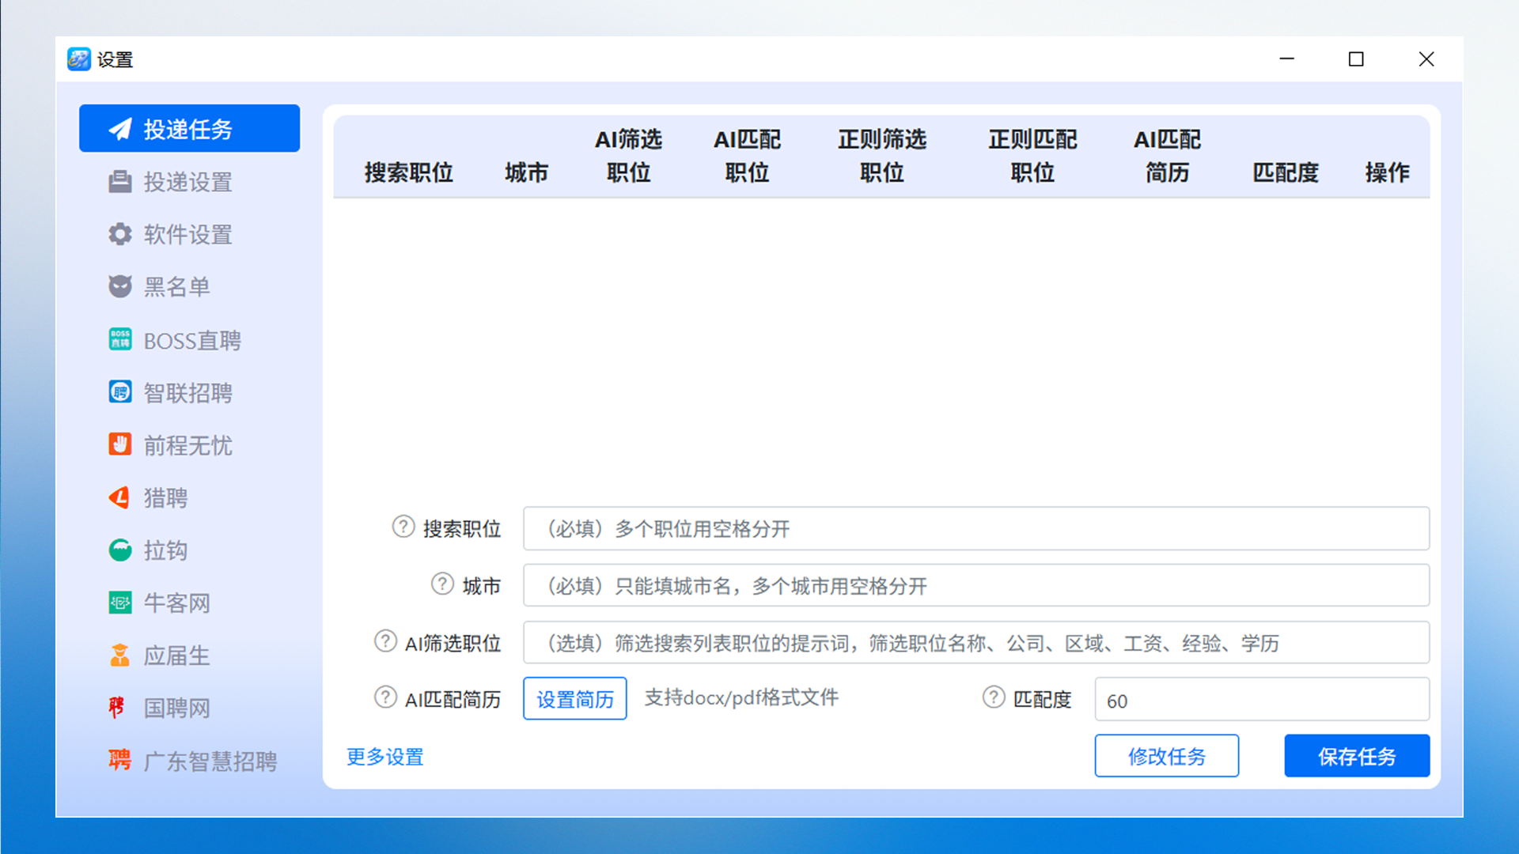Click help icon beside 搜索职位 label
This screenshot has width=1519, height=854.
tap(403, 527)
